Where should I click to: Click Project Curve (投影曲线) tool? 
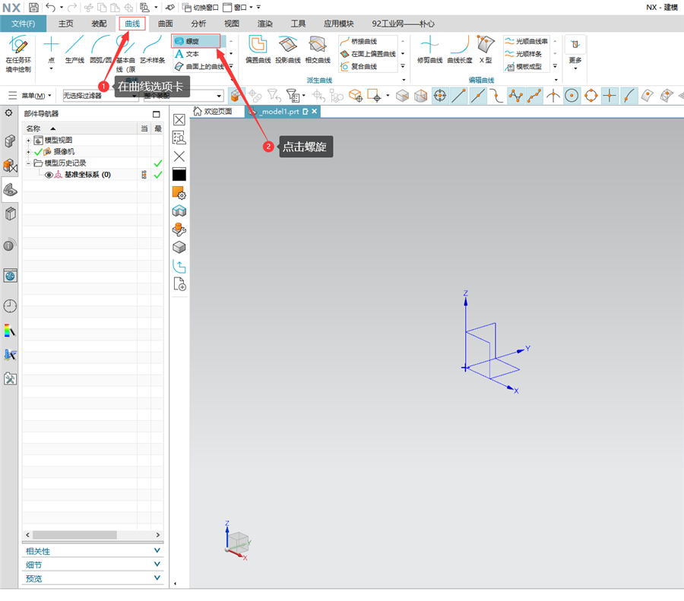(x=288, y=49)
